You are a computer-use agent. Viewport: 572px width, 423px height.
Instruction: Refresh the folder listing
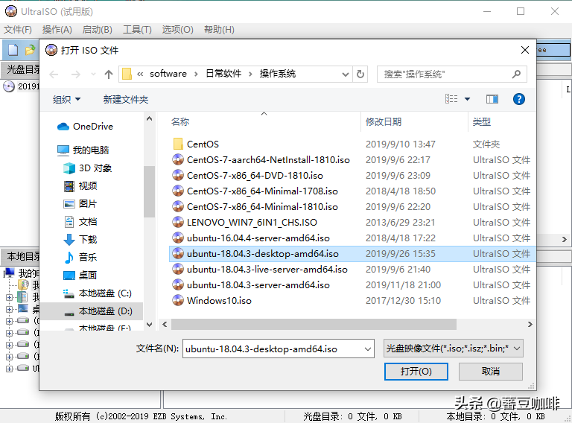(360, 74)
